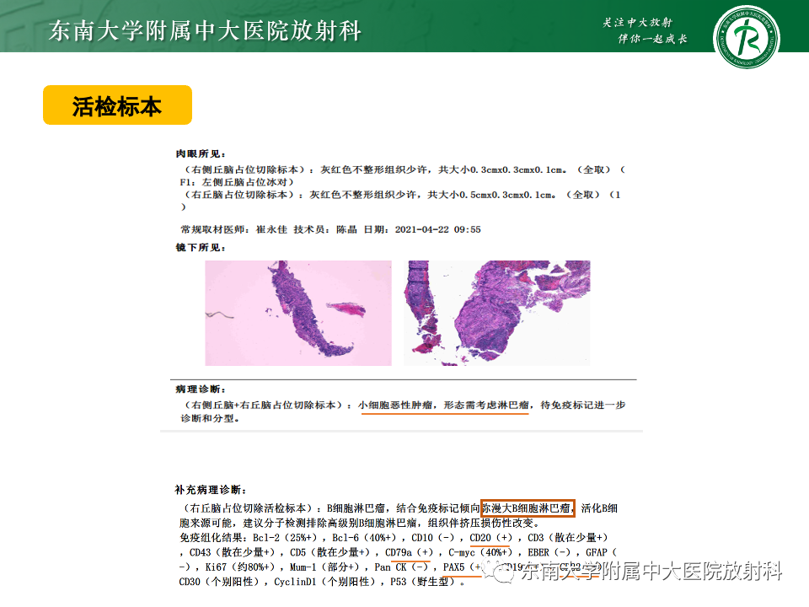Viewport: 809px width, 607px height.
Task: Click the text P53（野生型）
Action: [x=424, y=582]
